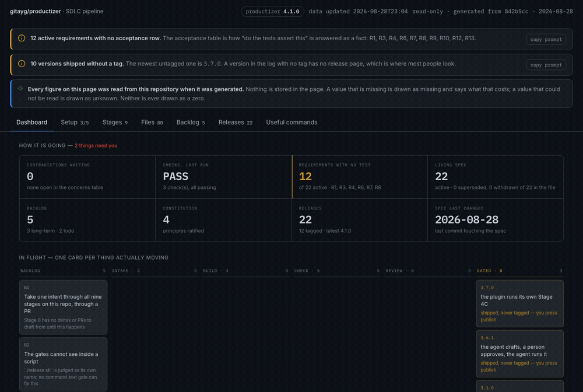This screenshot has height=392, width=583.
Task: Show the Useful commands tab
Action: coord(291,123)
